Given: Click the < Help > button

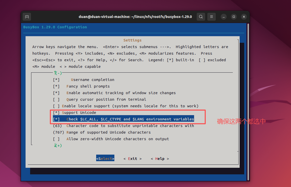Looking at the screenshot, I should [x=160, y=159].
